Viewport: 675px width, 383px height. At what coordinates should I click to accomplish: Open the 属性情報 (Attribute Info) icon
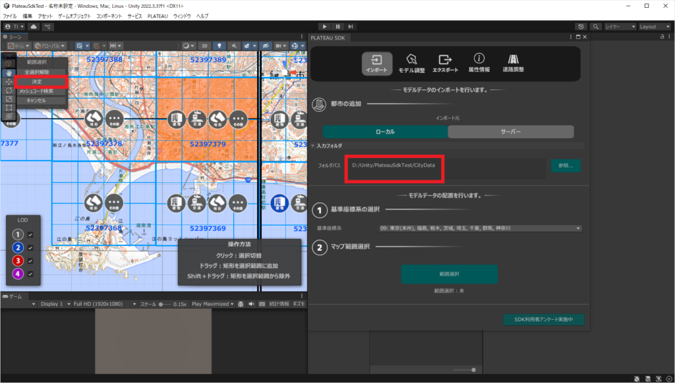(x=479, y=63)
